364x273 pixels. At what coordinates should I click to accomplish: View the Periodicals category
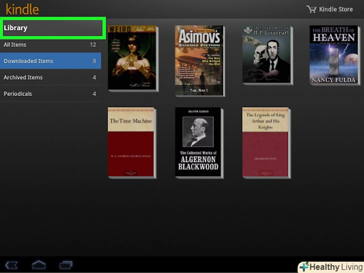pos(50,94)
